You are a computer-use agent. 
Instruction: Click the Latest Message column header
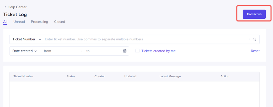[170, 76]
